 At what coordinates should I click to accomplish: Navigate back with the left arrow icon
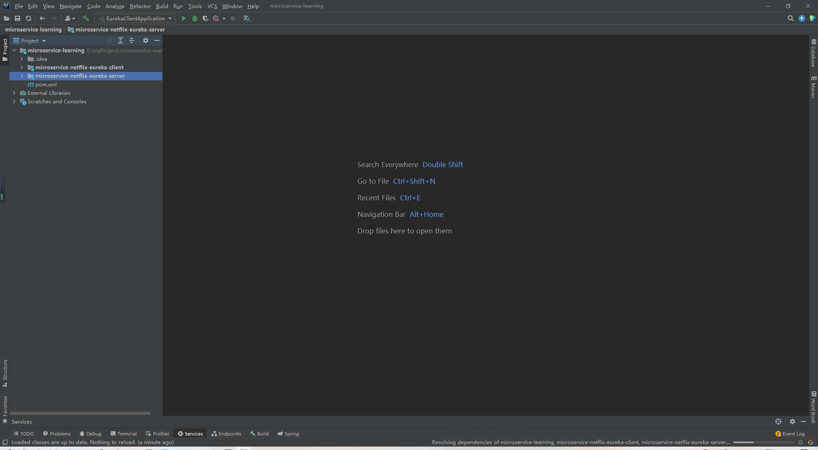click(x=42, y=18)
